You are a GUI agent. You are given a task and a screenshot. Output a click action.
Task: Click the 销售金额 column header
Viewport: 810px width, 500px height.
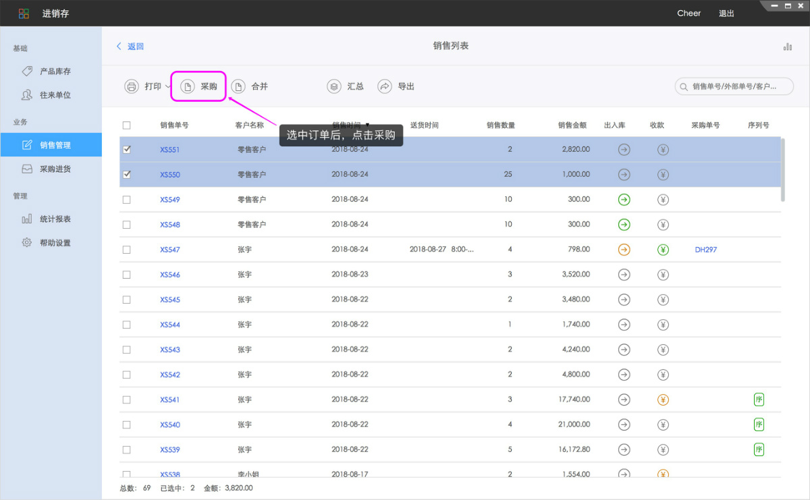click(572, 125)
